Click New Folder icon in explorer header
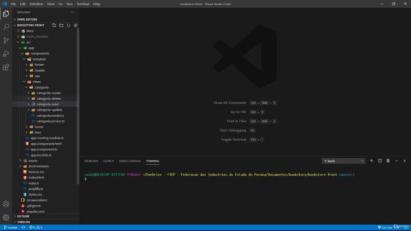This screenshot has height=231, width=411. pyautogui.click(x=61, y=25)
